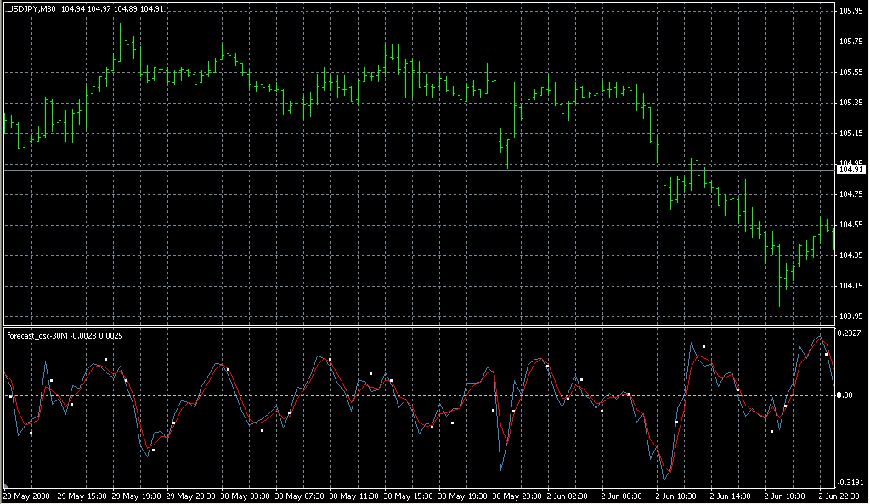The height and width of the screenshot is (504, 870).
Task: Click the 104.55 price scale label
Action: coord(850,225)
